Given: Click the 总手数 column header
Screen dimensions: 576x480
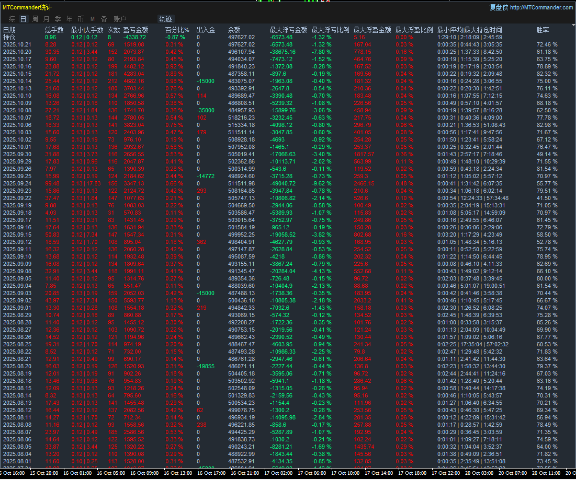Looking at the screenshot, I should pos(54,30).
